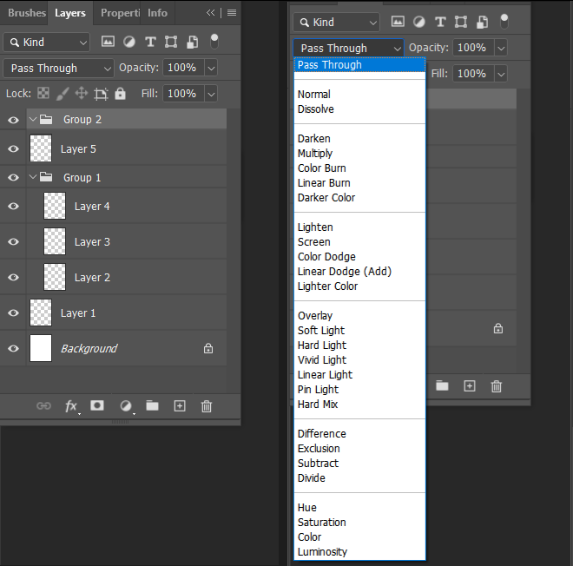The height and width of the screenshot is (566, 573).
Task: Click the lock position move icon
Action: [82, 94]
